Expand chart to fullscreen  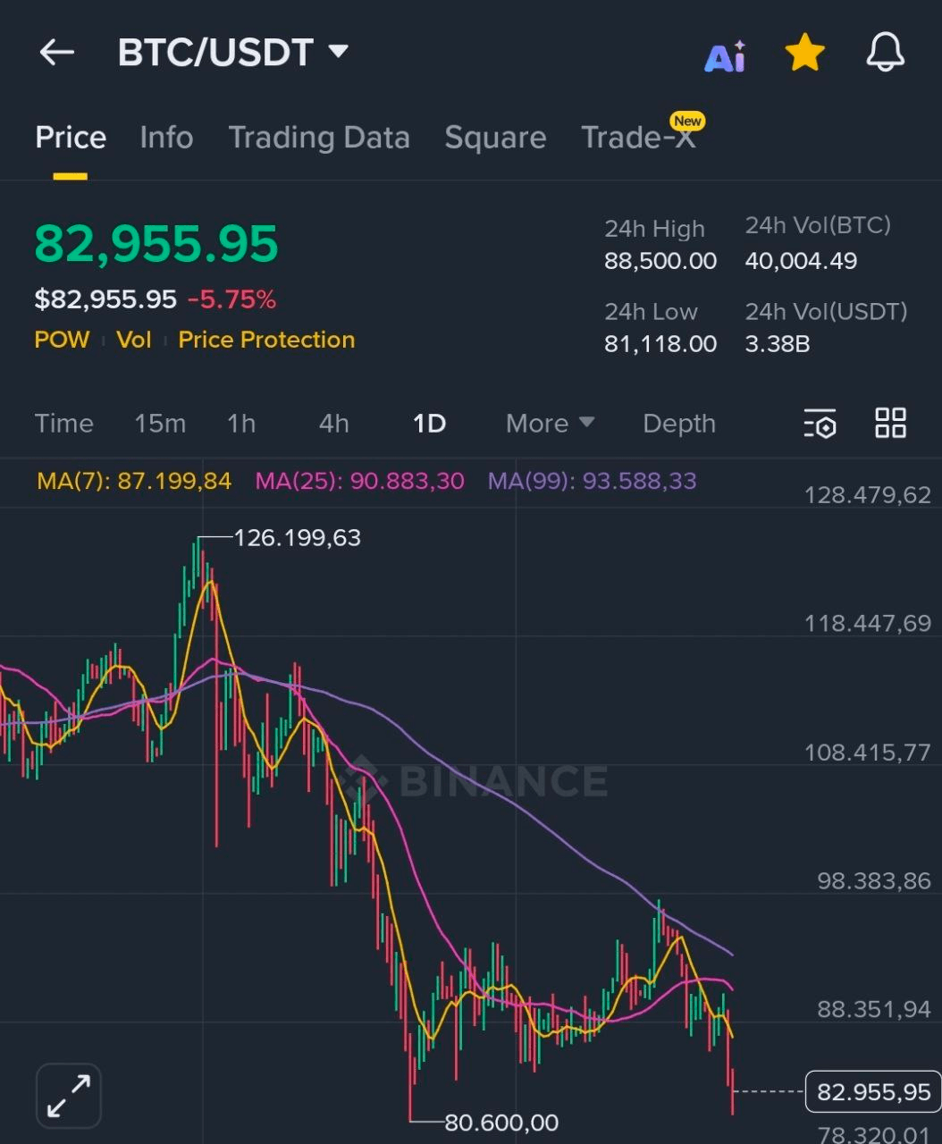point(69,1096)
